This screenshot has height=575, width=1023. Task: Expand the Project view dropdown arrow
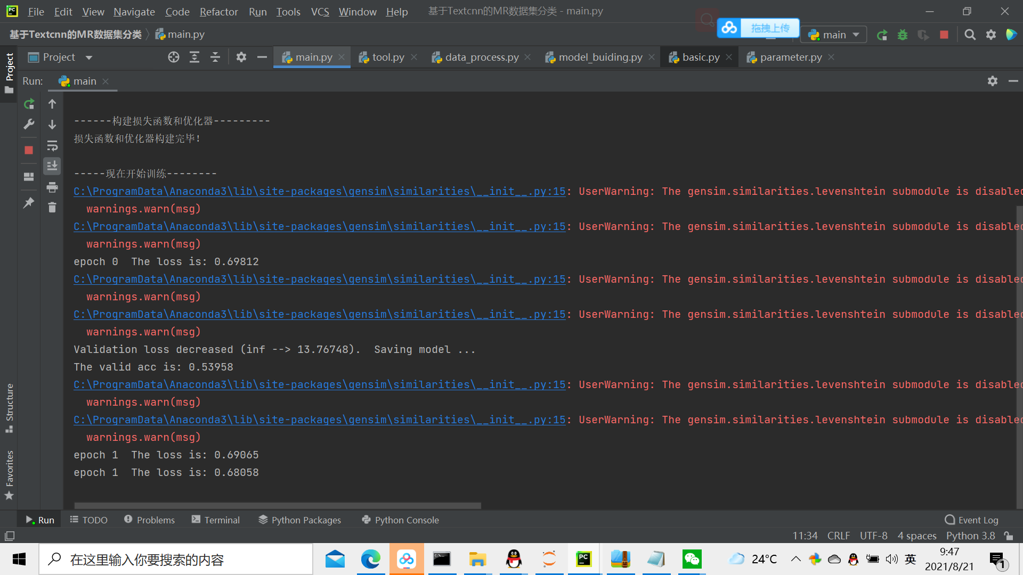pyautogui.click(x=89, y=57)
